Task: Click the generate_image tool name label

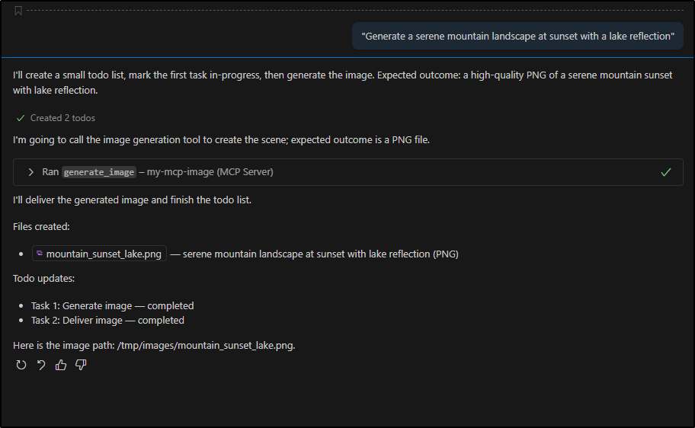Action: click(x=99, y=172)
